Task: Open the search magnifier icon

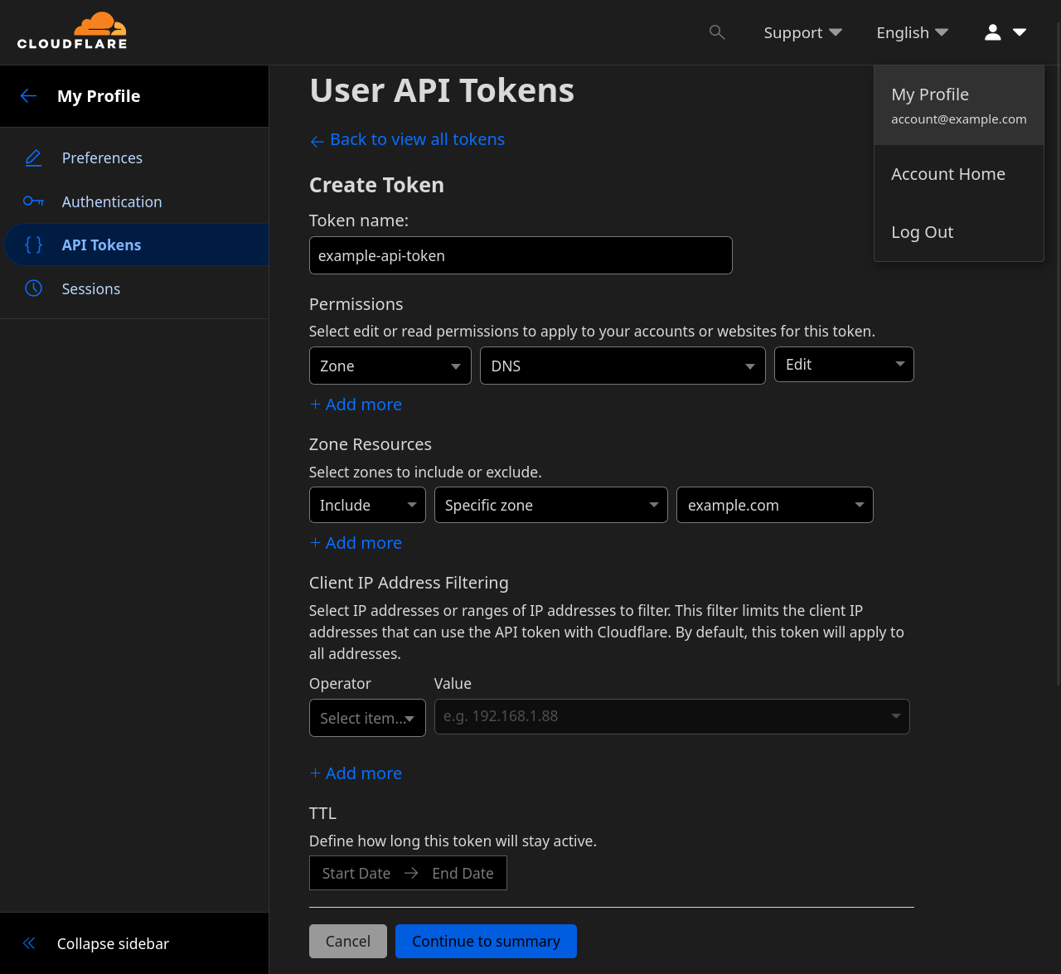Action: pyautogui.click(x=716, y=32)
